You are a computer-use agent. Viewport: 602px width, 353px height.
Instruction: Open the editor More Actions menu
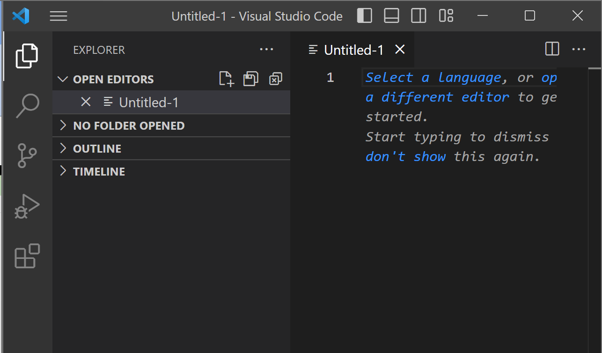[x=579, y=49]
